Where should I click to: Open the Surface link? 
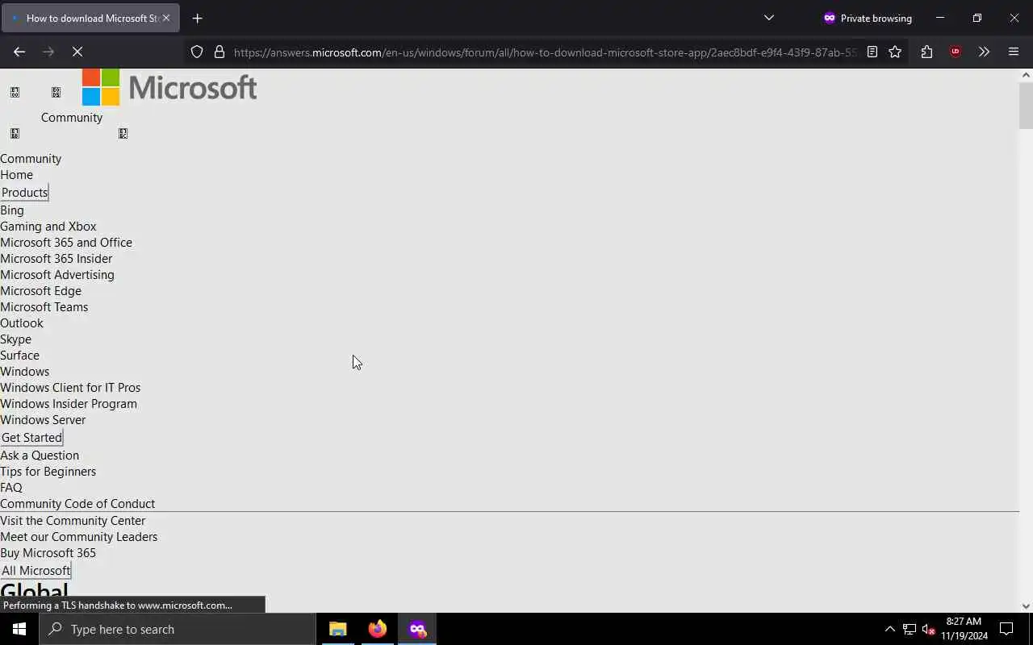(x=20, y=356)
